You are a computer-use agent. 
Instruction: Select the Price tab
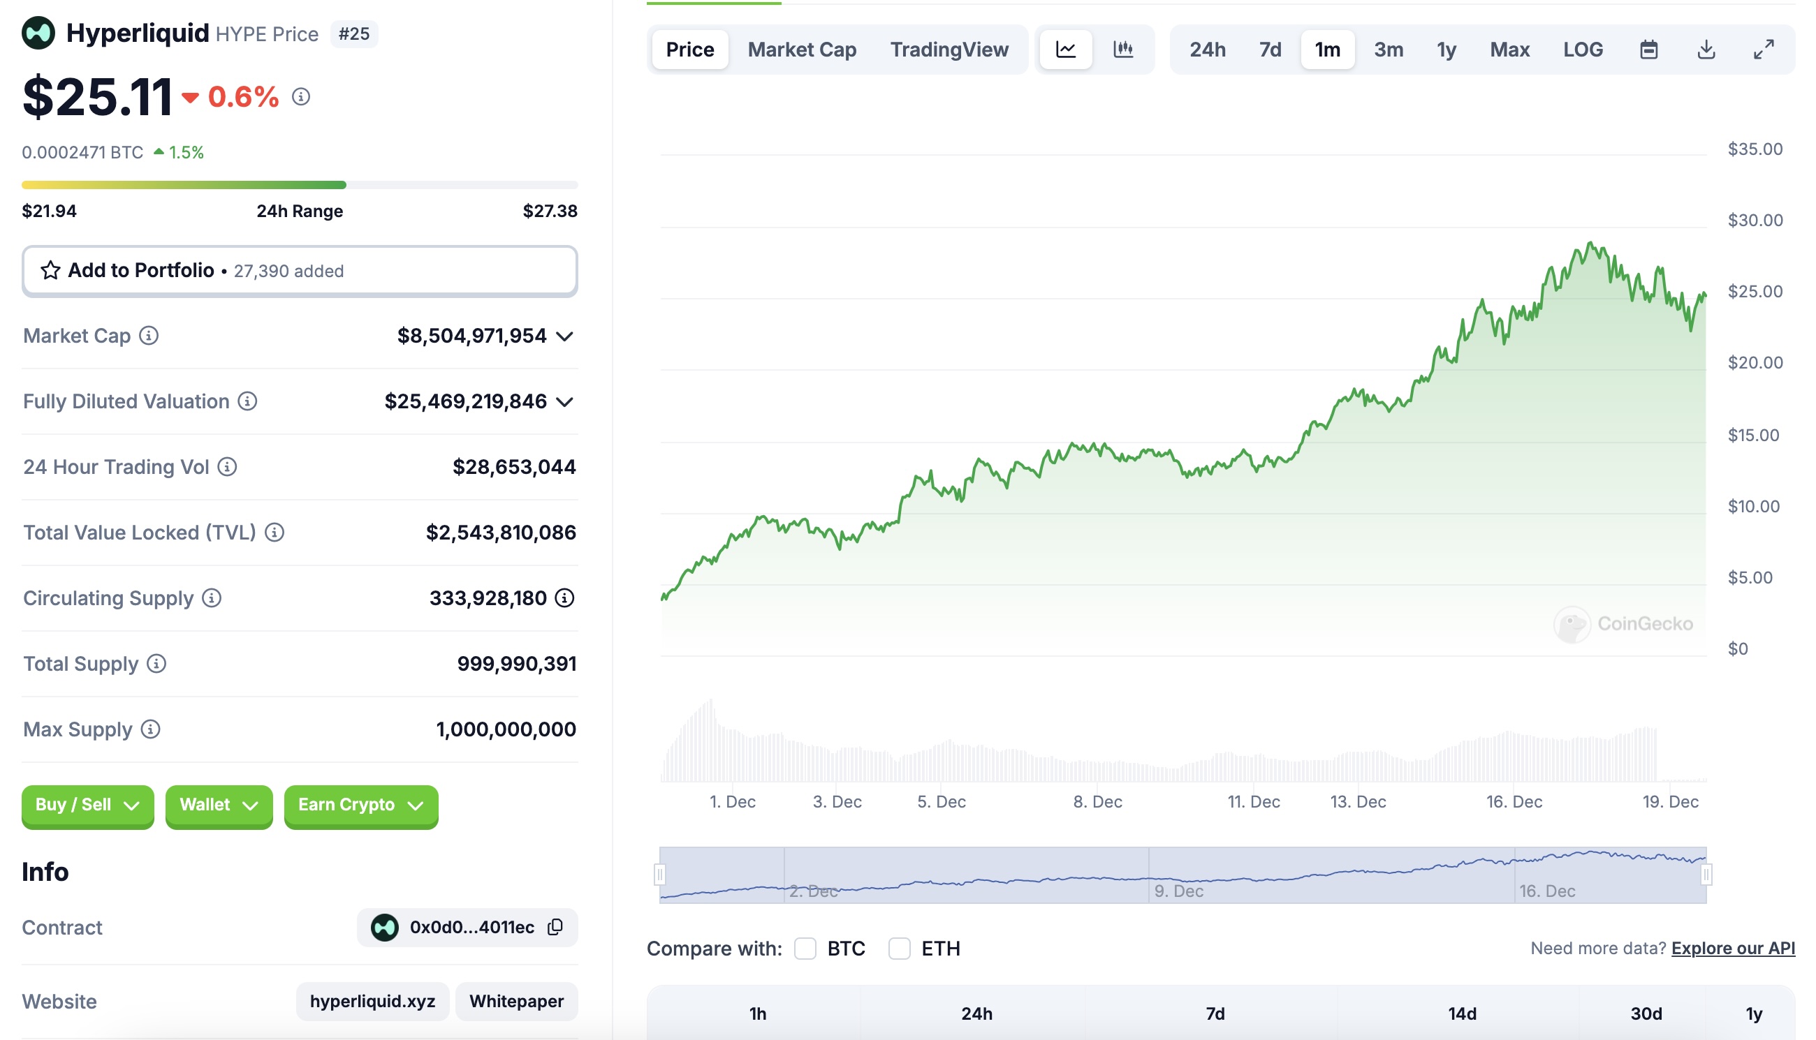(689, 50)
